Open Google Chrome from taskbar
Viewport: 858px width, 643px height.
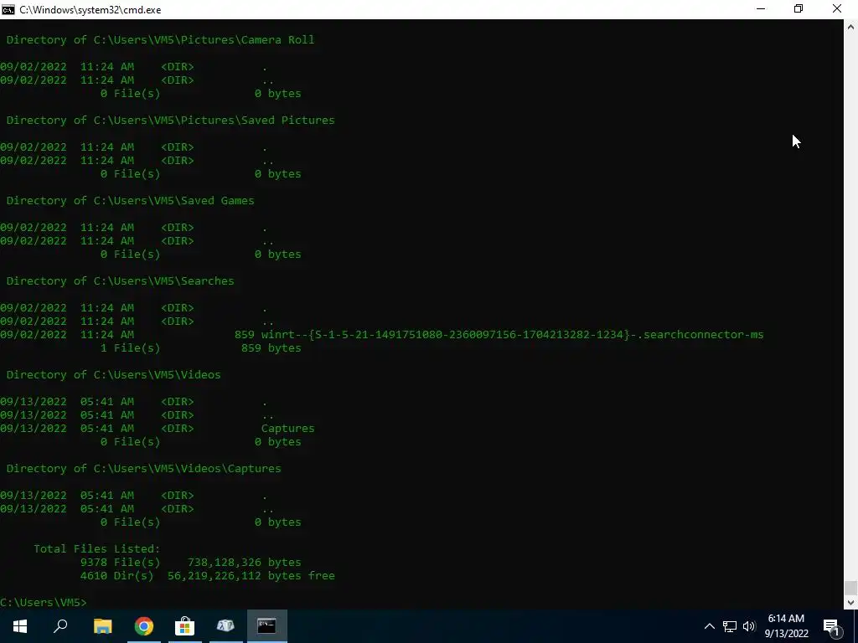tap(144, 626)
